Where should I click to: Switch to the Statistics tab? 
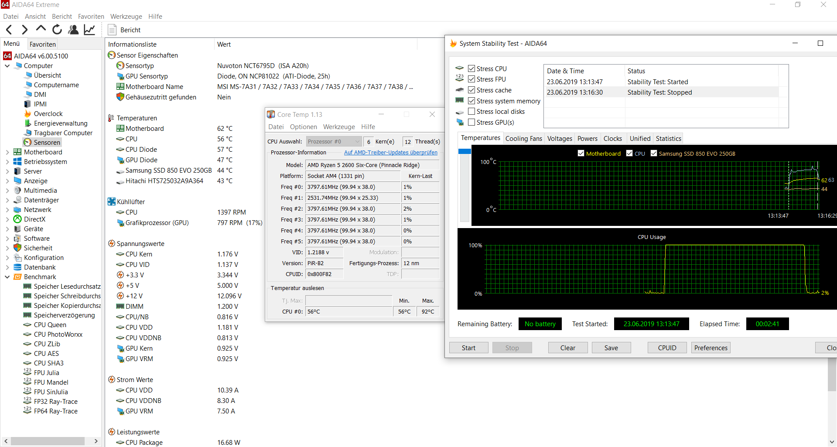pos(668,138)
